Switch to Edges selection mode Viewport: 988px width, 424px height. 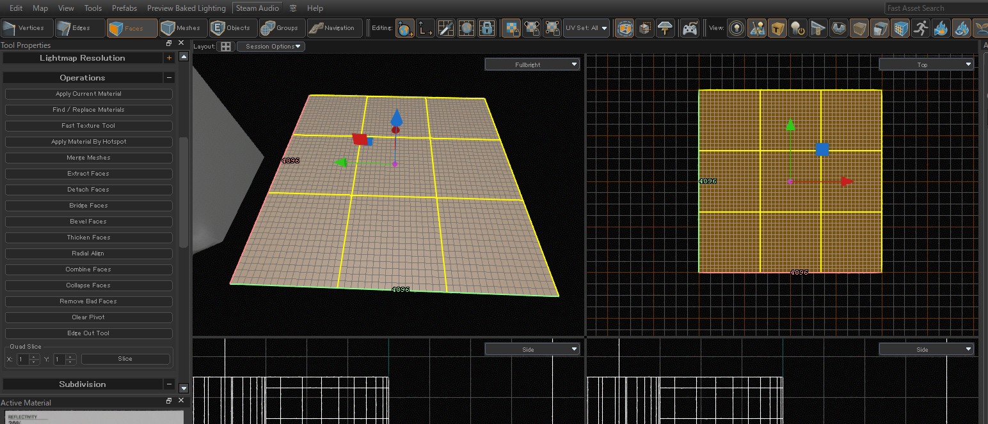[79, 28]
